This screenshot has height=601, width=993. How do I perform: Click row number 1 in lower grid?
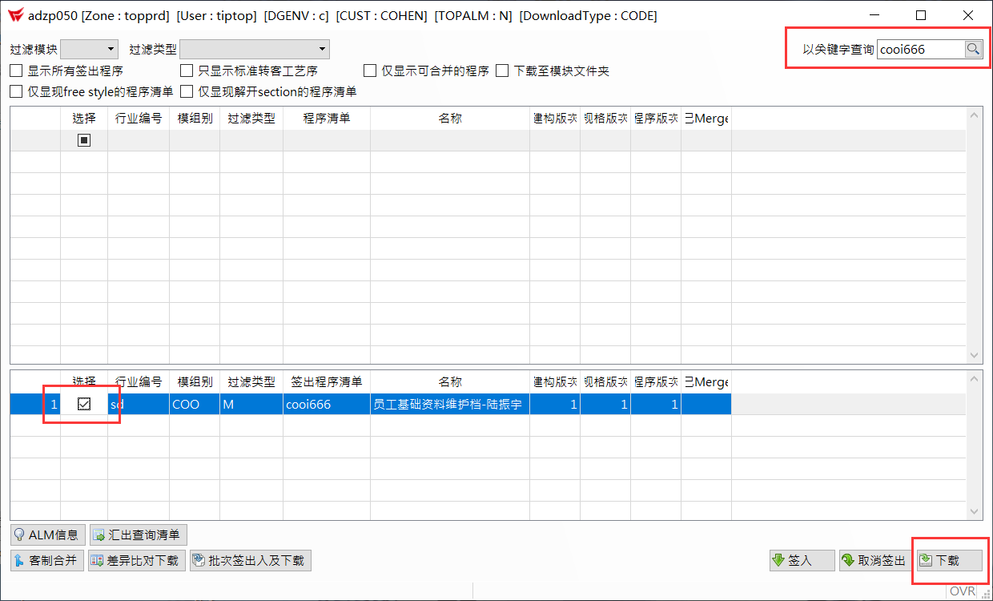point(35,404)
